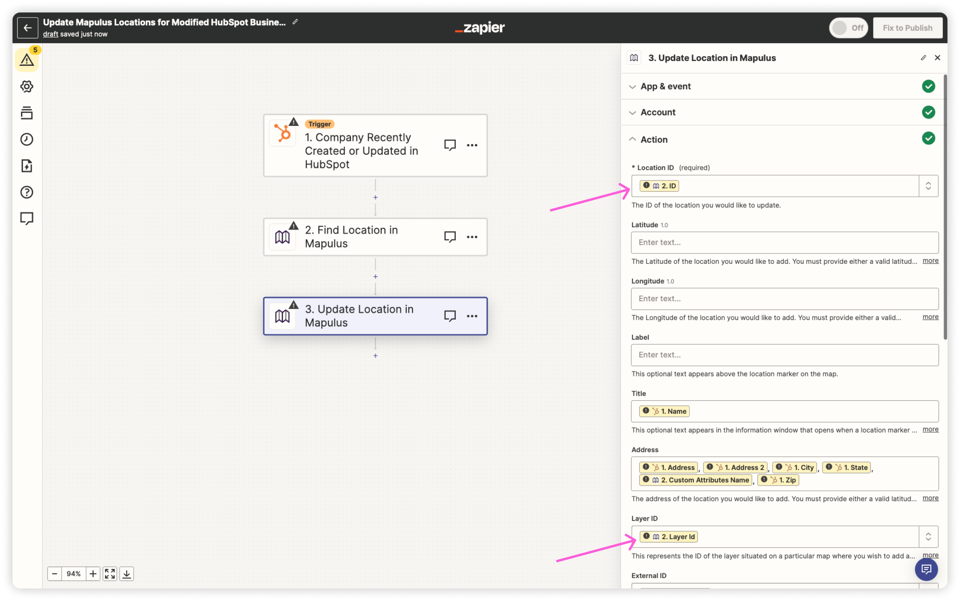Fit the Zap to view
This screenshot has width=960, height=601.
[109, 574]
